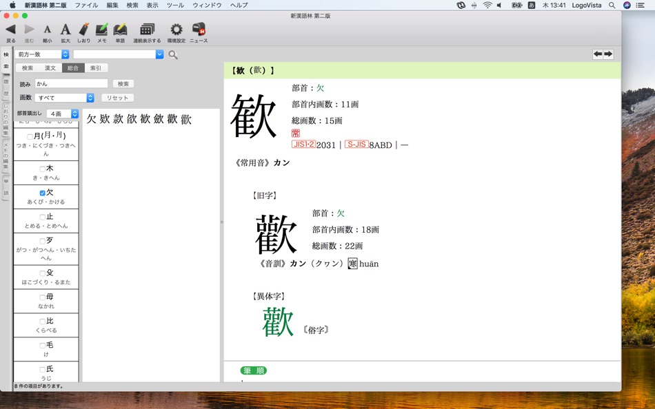
Task: Click the 縮小 shrink text icon
Action: (47, 30)
